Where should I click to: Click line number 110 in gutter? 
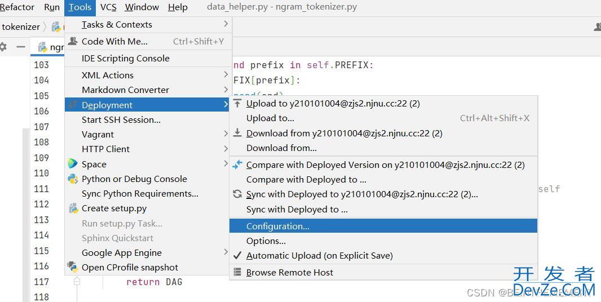(41, 173)
